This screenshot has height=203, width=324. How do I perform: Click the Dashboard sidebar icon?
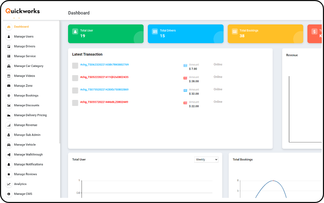click(9, 27)
